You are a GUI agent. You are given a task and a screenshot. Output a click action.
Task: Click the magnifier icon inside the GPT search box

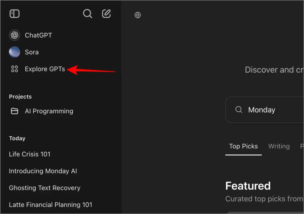point(239,110)
